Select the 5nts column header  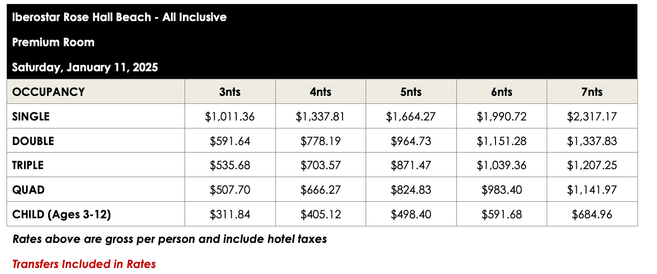click(411, 92)
